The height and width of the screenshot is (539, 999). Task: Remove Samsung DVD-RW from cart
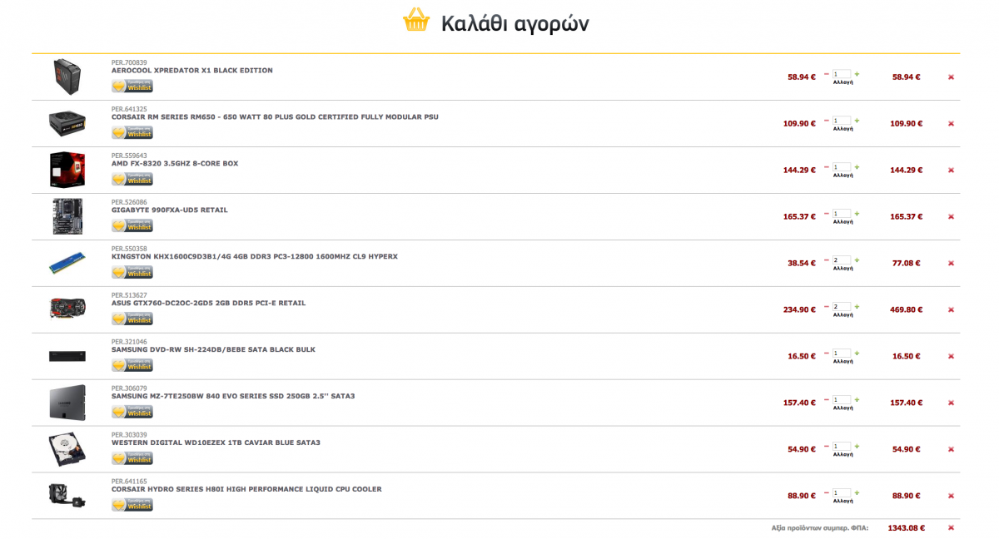(x=951, y=357)
